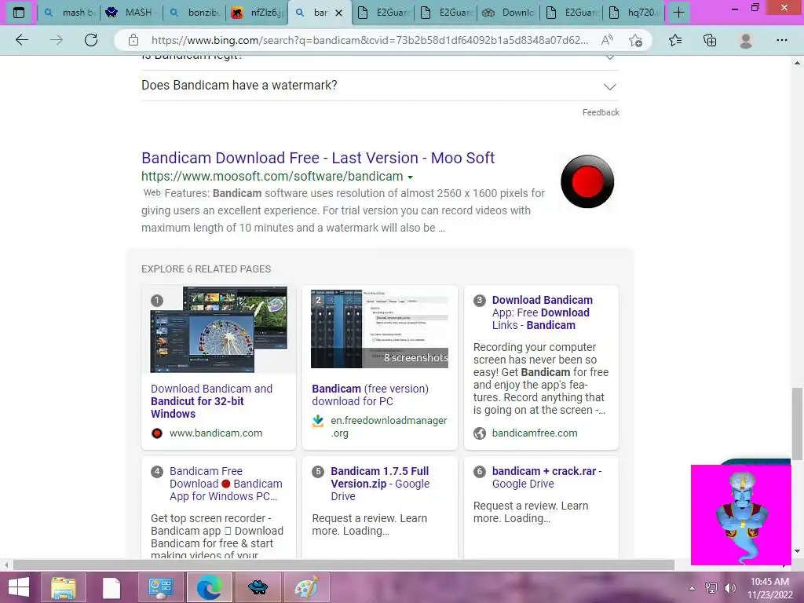
Task: Open blank document icon on taskbar
Action: coord(111,587)
